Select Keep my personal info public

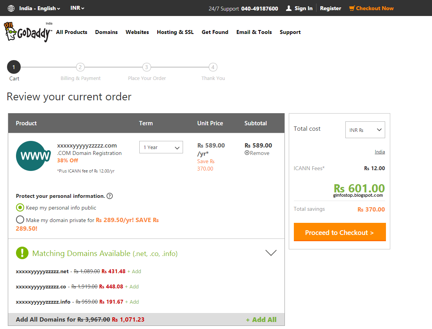(20, 208)
